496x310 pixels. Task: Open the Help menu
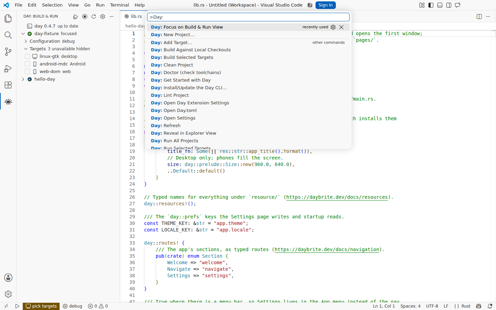click(x=139, y=5)
